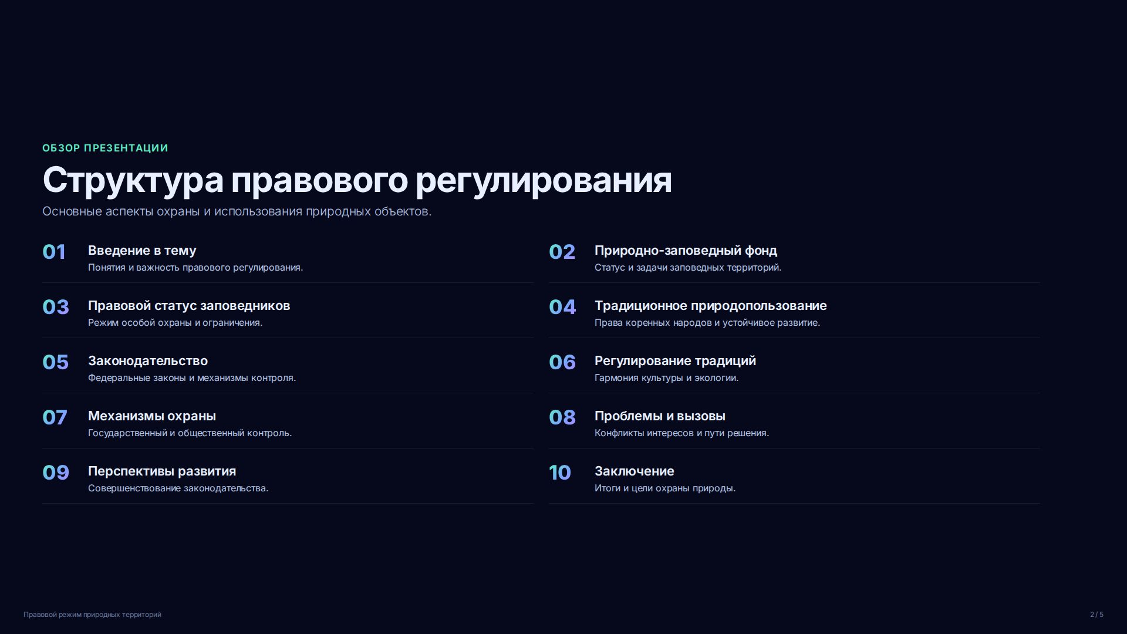Click footer 'Правовой режим природных территорий'

(x=92, y=615)
